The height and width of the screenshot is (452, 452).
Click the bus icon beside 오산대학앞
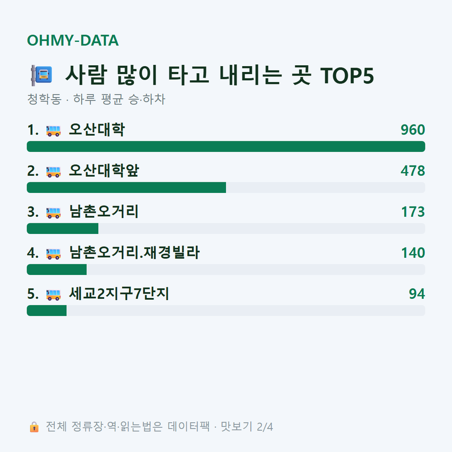(x=53, y=172)
